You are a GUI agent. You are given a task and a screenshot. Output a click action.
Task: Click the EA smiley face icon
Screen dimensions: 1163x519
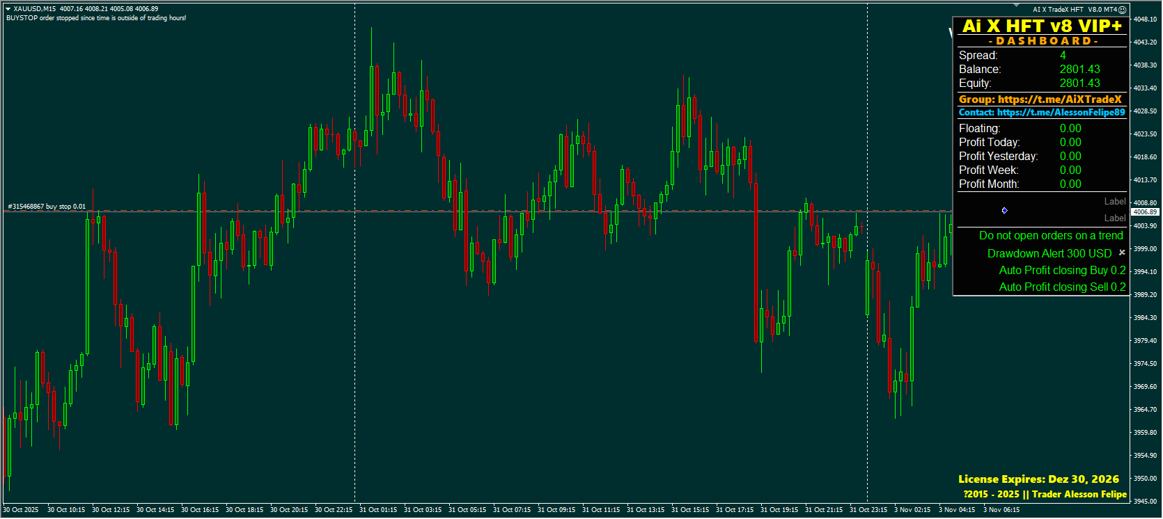coord(1122,10)
